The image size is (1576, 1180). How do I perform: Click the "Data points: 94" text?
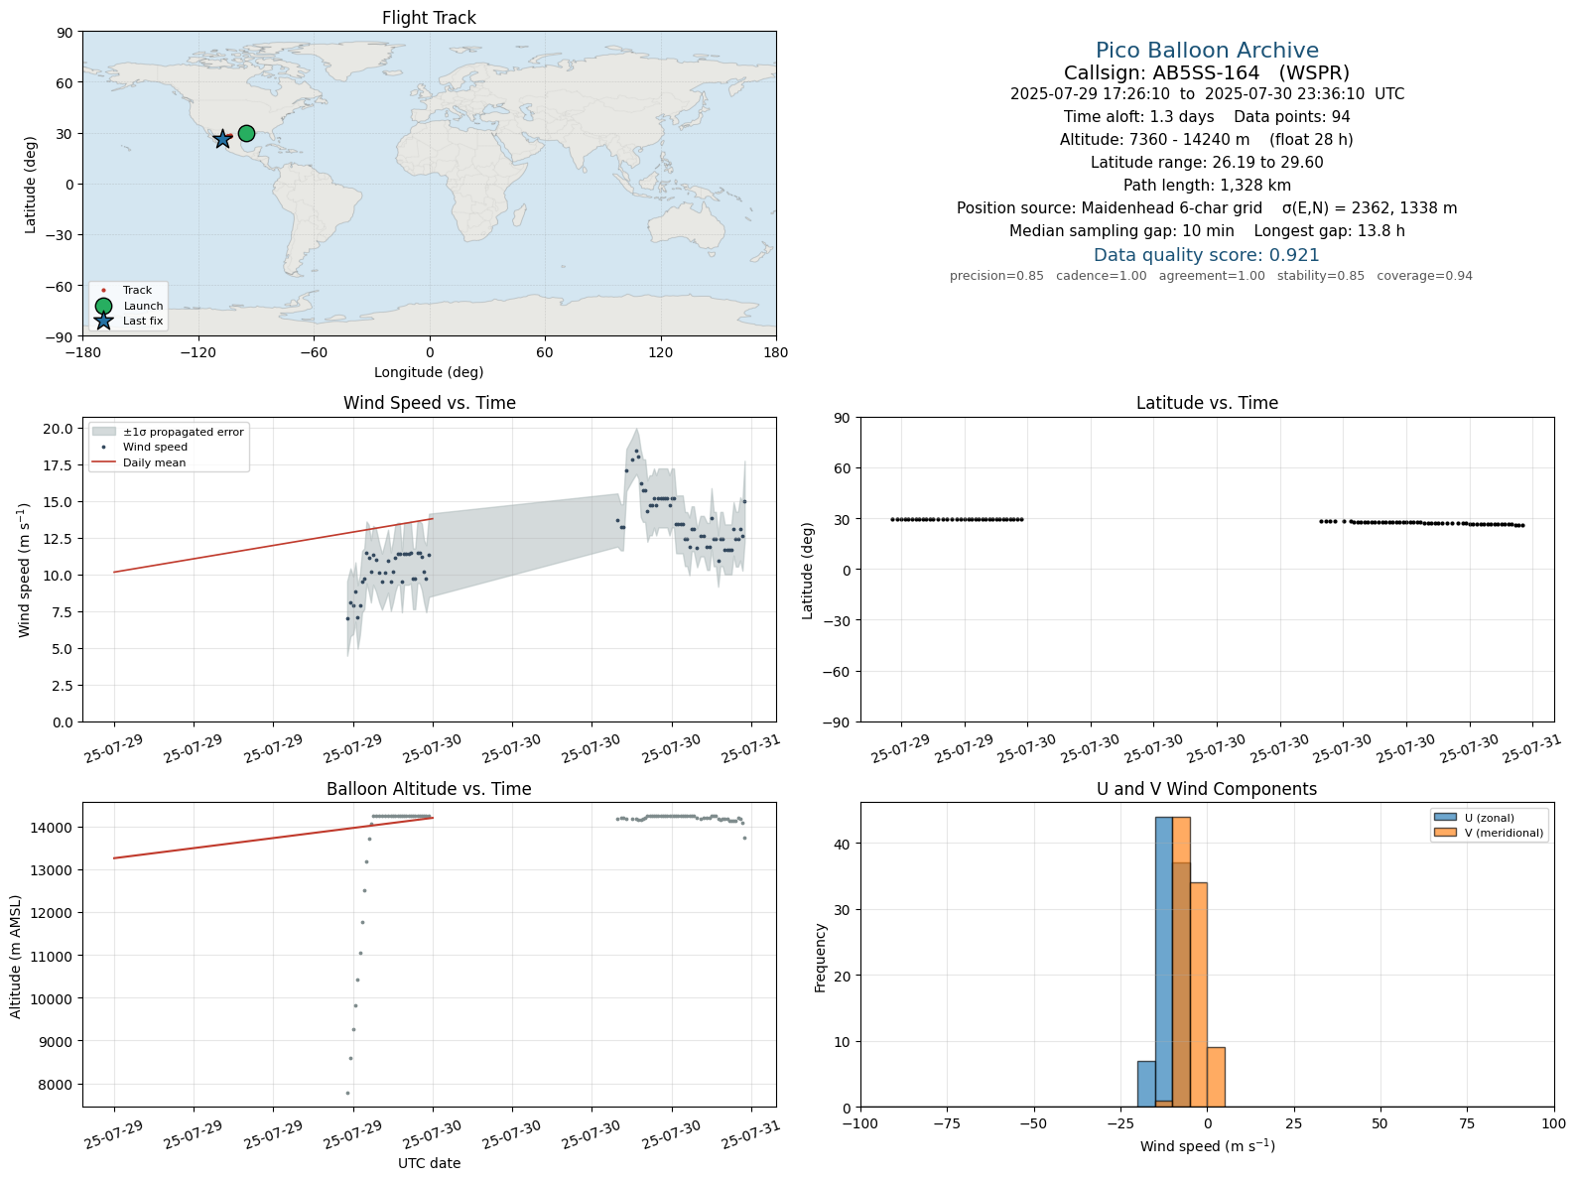pos(1292,117)
